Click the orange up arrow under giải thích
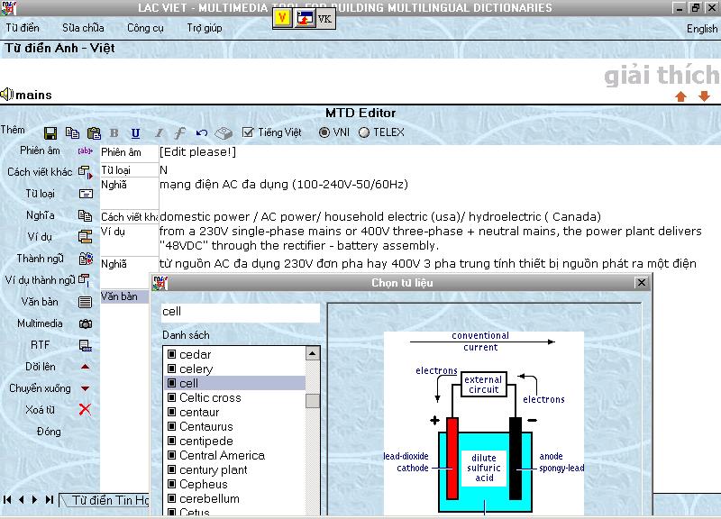 681,96
